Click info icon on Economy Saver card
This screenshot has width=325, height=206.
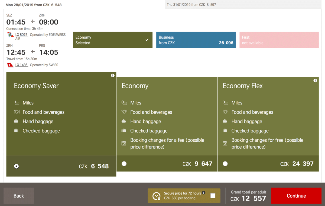113,75
